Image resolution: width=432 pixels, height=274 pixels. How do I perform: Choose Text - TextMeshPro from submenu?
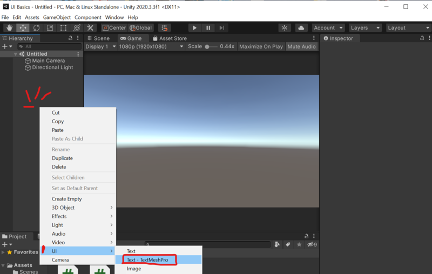(147, 260)
